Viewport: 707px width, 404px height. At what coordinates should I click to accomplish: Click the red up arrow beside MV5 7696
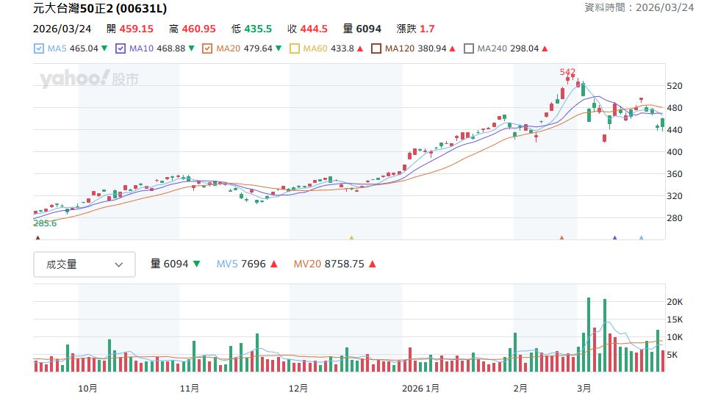click(273, 264)
